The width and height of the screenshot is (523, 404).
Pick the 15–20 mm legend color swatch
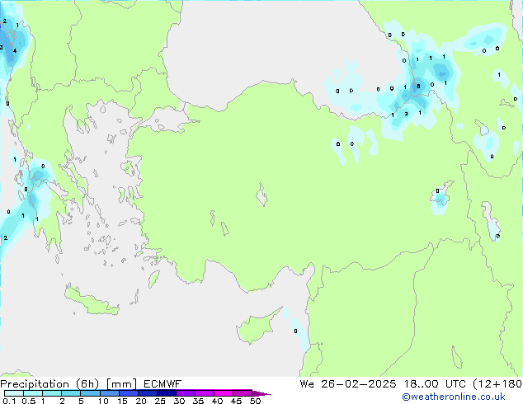[129, 393]
